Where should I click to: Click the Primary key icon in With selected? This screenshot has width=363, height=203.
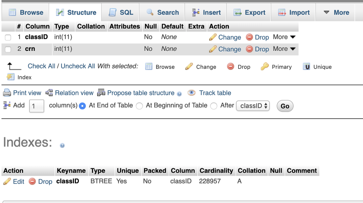pyautogui.click(x=265, y=67)
